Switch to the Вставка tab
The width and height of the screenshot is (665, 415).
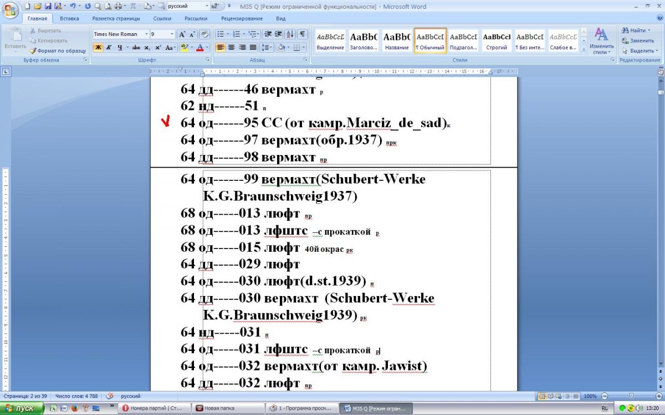click(69, 19)
